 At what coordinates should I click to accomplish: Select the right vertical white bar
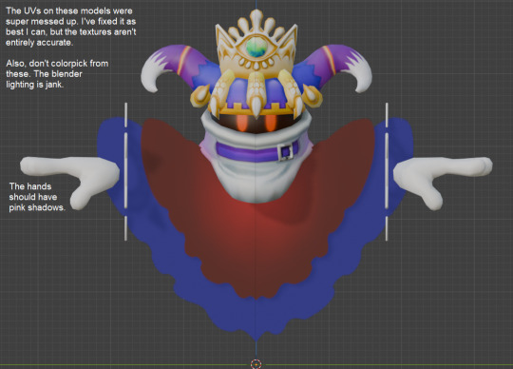click(x=387, y=172)
